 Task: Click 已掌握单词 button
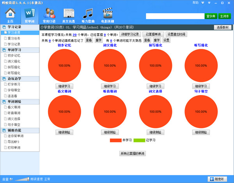click(153, 34)
